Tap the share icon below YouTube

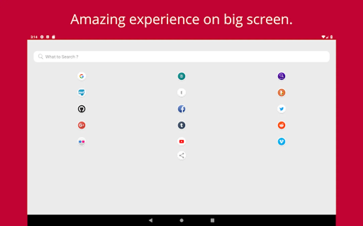pyautogui.click(x=181, y=155)
